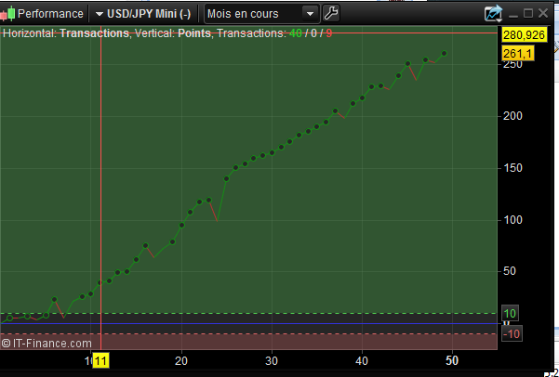Click the 250 vertical axis label
The height and width of the screenshot is (377, 559).
pyautogui.click(x=512, y=64)
